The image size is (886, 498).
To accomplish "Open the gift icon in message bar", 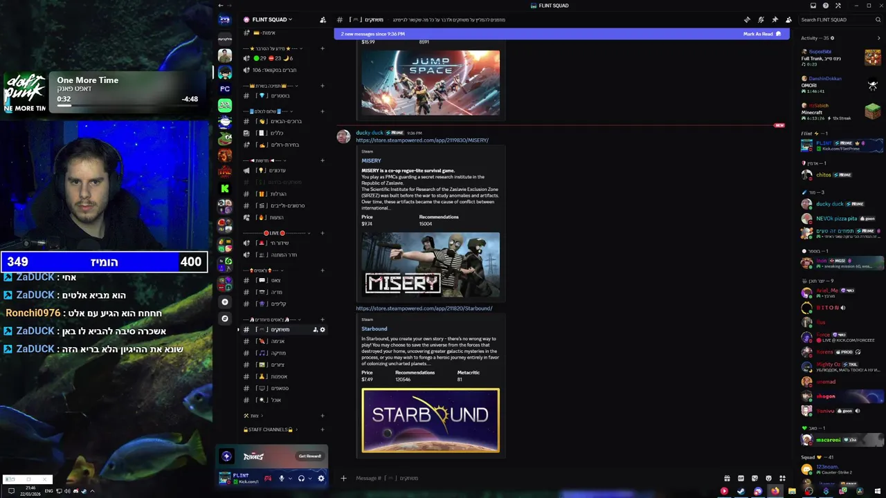I will tap(727, 478).
